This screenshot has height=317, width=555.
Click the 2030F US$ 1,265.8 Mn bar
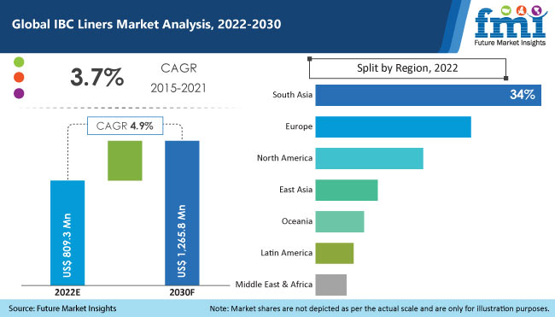click(182, 213)
